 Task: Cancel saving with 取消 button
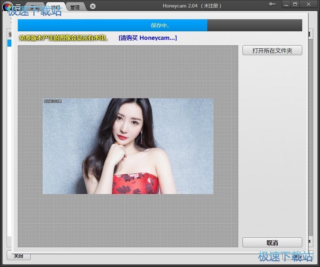(272, 243)
